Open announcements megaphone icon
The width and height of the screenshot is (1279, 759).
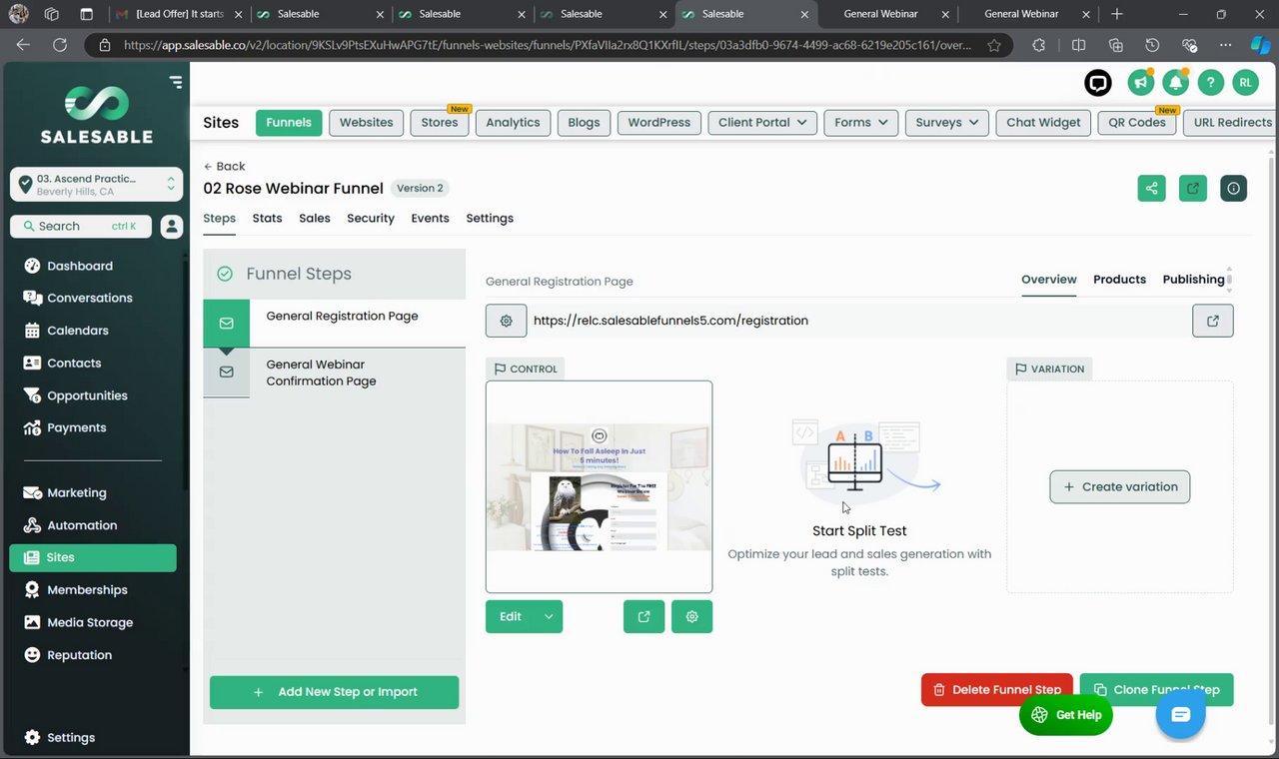[x=1140, y=83]
